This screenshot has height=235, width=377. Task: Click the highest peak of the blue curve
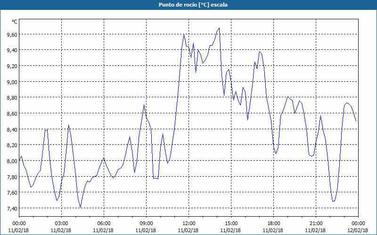pyautogui.click(x=219, y=28)
